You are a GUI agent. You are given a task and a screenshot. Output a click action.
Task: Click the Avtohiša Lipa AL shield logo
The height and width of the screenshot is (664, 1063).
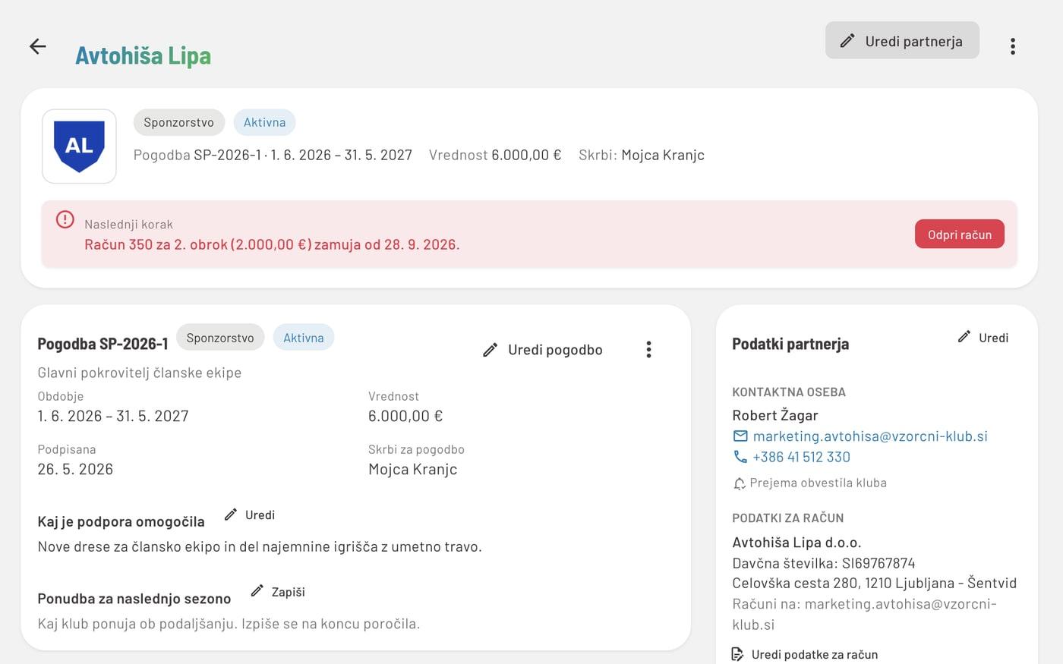(x=79, y=146)
